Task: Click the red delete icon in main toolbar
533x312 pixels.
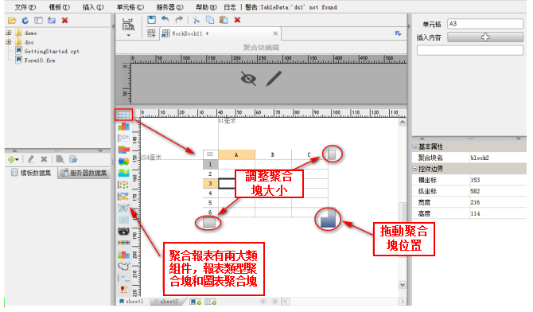Action: tap(237, 20)
